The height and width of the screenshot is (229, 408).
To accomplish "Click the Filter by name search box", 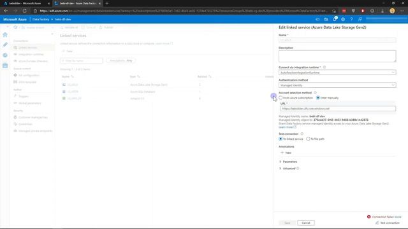I will [82, 60].
